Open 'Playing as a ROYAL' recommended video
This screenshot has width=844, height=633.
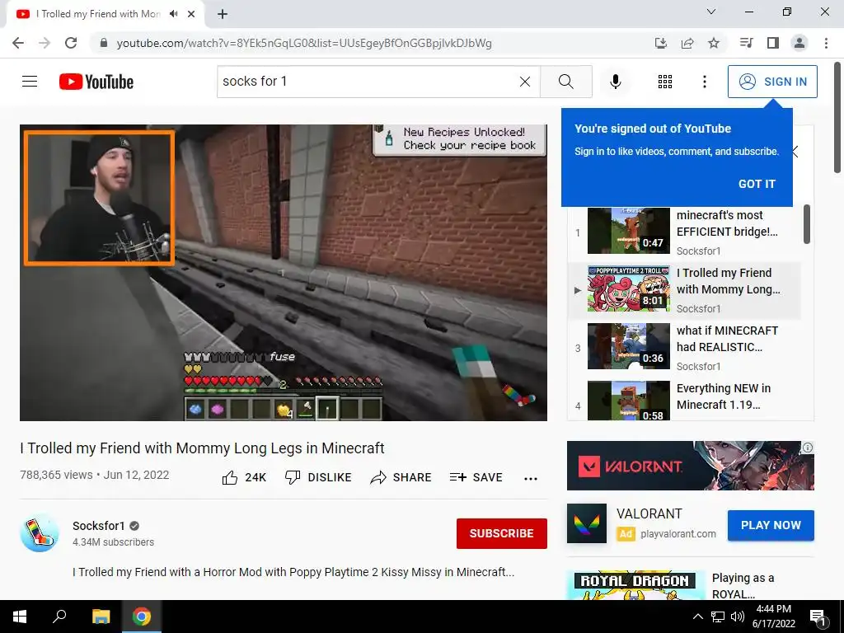[690, 585]
